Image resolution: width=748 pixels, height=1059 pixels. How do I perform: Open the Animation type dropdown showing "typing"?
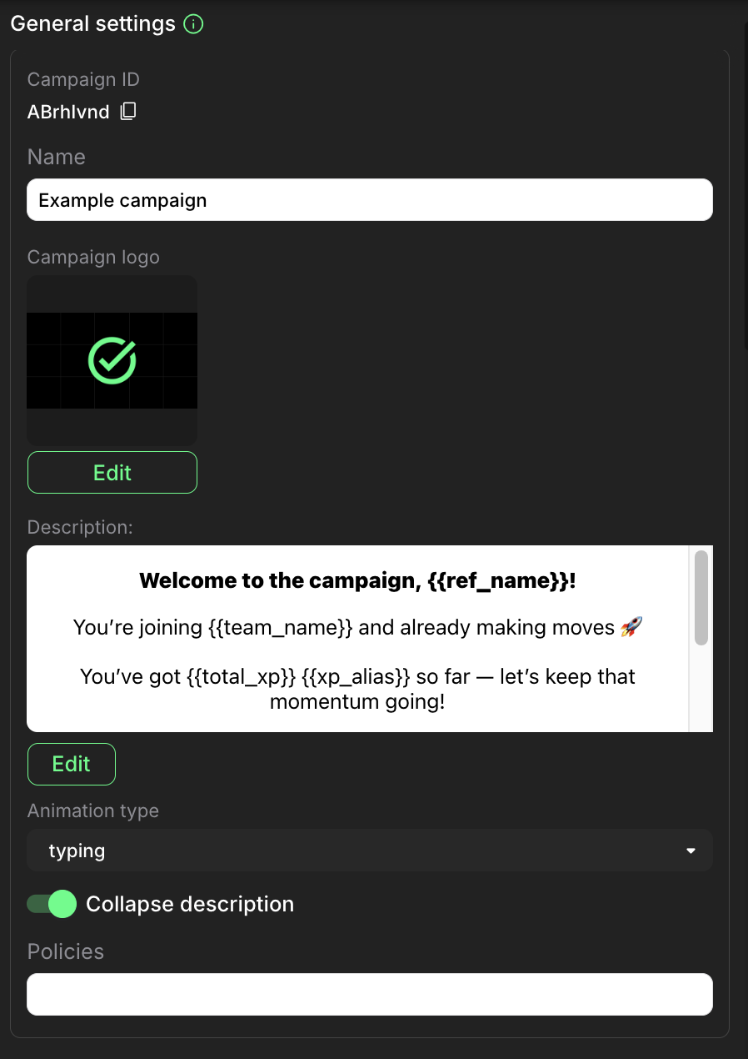pos(369,851)
